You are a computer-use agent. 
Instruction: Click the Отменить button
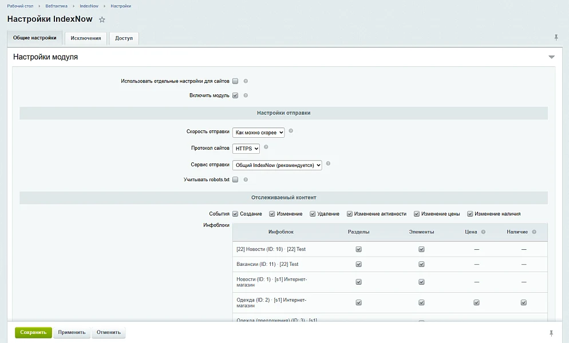tap(109, 332)
